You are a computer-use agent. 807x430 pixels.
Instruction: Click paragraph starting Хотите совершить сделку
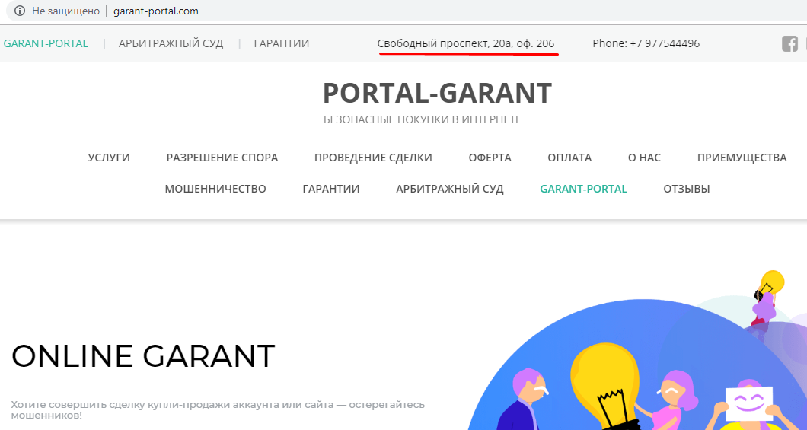click(218, 409)
